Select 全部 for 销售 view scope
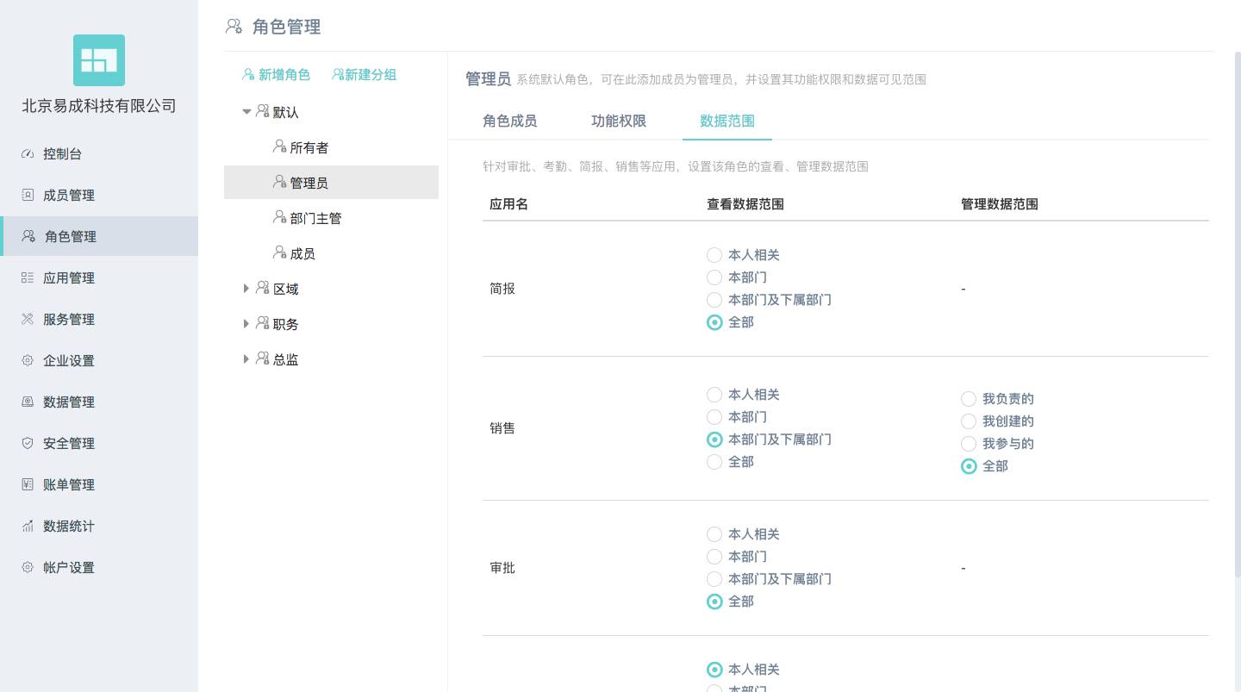 [714, 462]
